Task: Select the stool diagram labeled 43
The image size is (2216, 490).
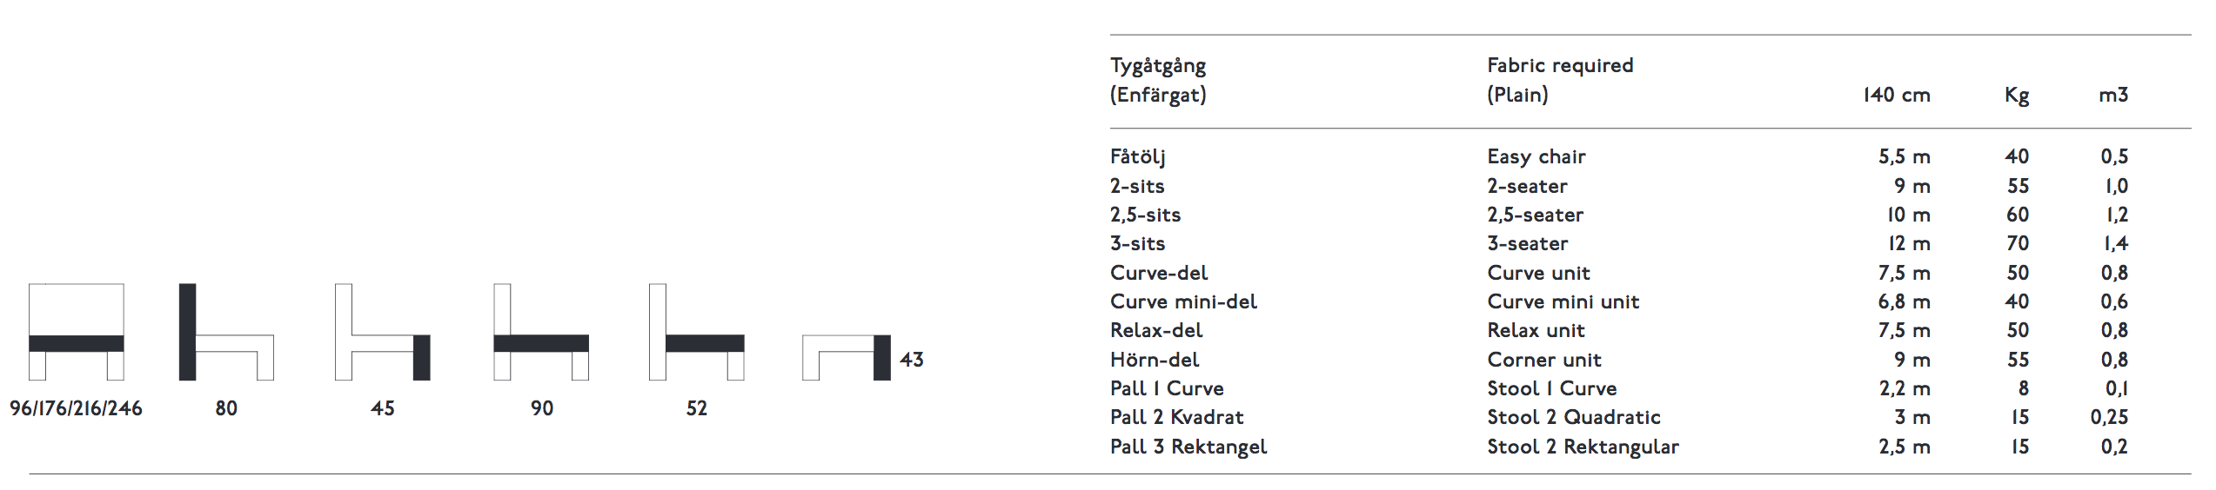Action: click(847, 357)
